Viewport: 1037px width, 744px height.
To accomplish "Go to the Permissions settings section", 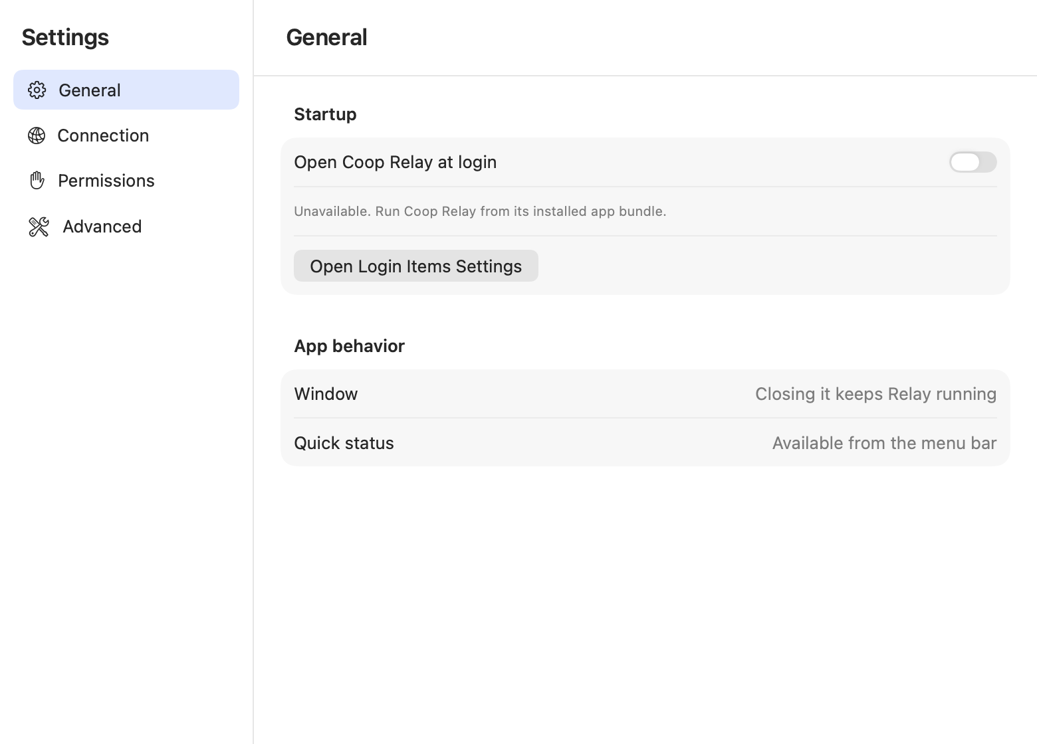I will [x=126, y=180].
